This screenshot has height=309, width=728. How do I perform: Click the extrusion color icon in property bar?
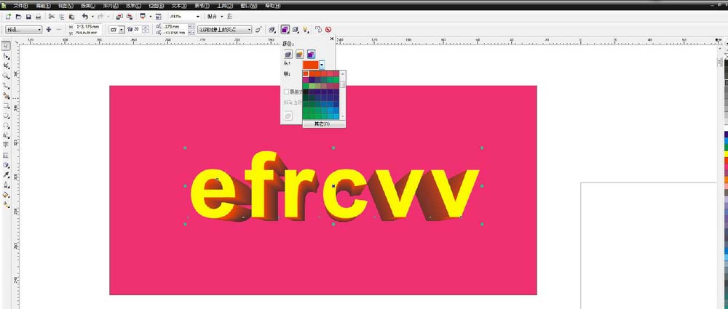coord(285,30)
